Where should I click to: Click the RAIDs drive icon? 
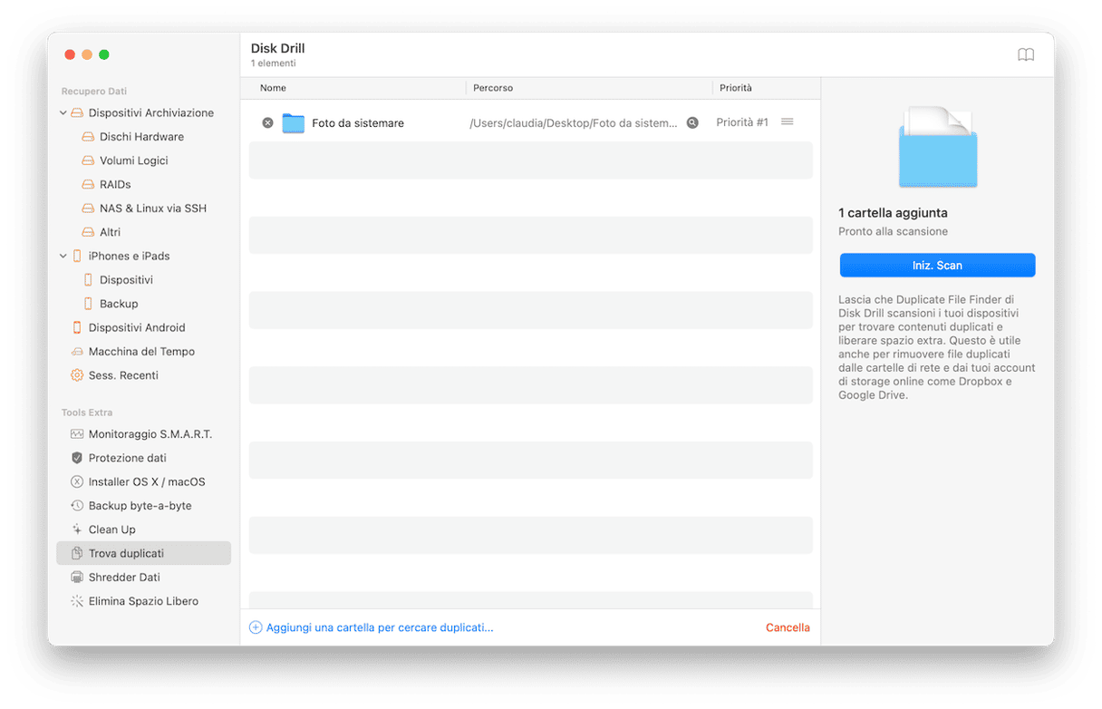click(x=88, y=184)
